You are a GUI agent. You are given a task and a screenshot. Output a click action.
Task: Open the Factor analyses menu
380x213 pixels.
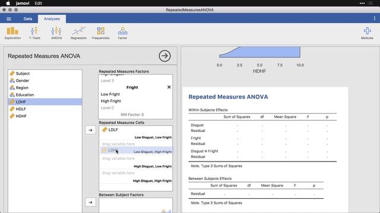coord(122,33)
